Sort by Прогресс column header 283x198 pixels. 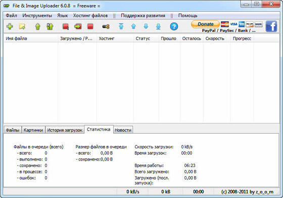point(242,38)
